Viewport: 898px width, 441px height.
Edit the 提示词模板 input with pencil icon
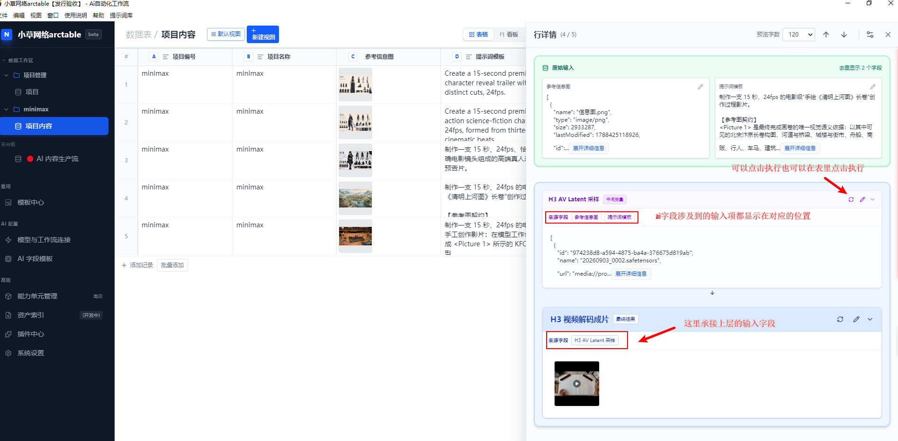[873, 87]
